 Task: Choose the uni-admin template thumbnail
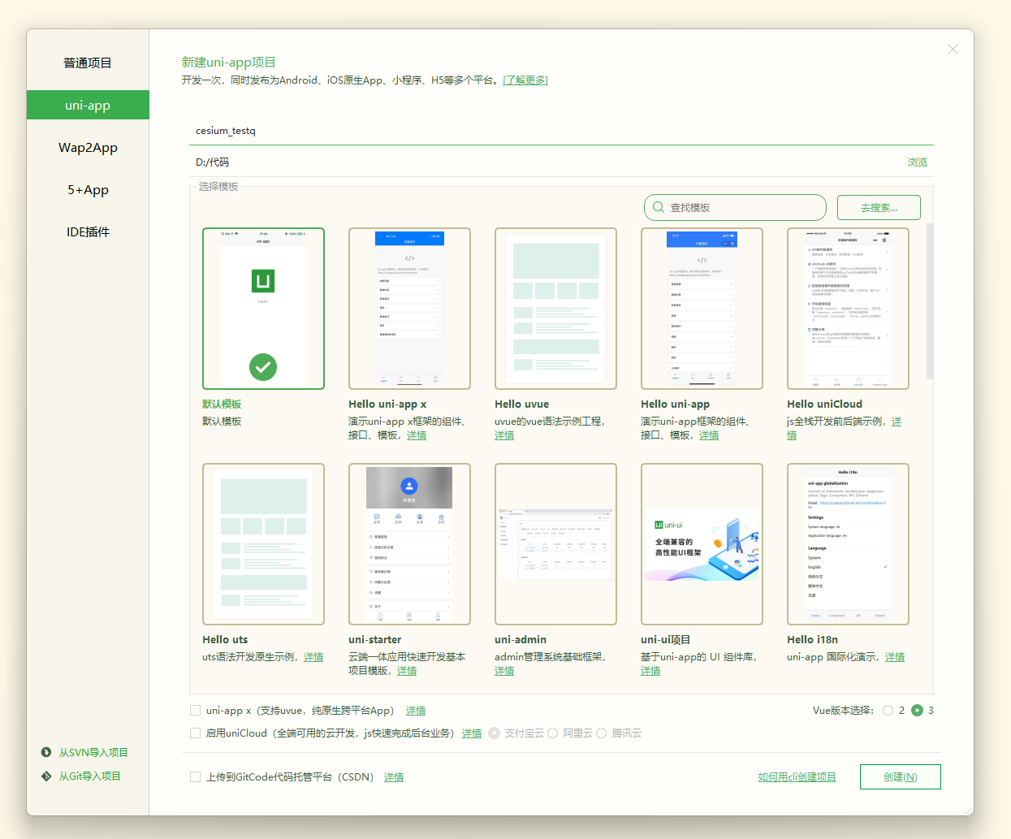555,544
